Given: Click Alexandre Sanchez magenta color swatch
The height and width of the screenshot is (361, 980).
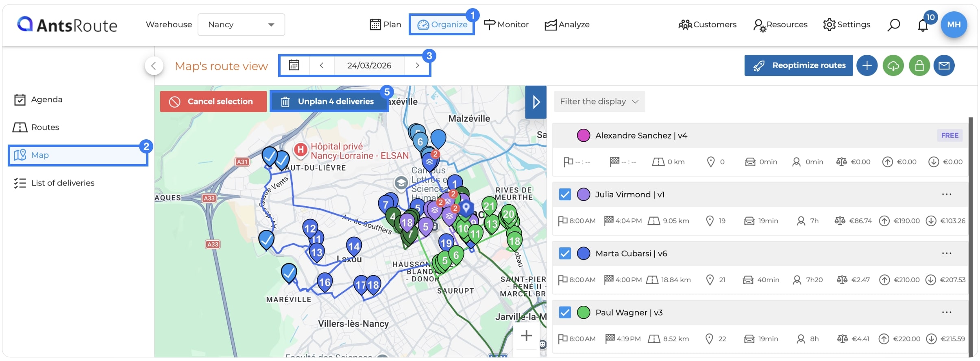Looking at the screenshot, I should tap(584, 135).
